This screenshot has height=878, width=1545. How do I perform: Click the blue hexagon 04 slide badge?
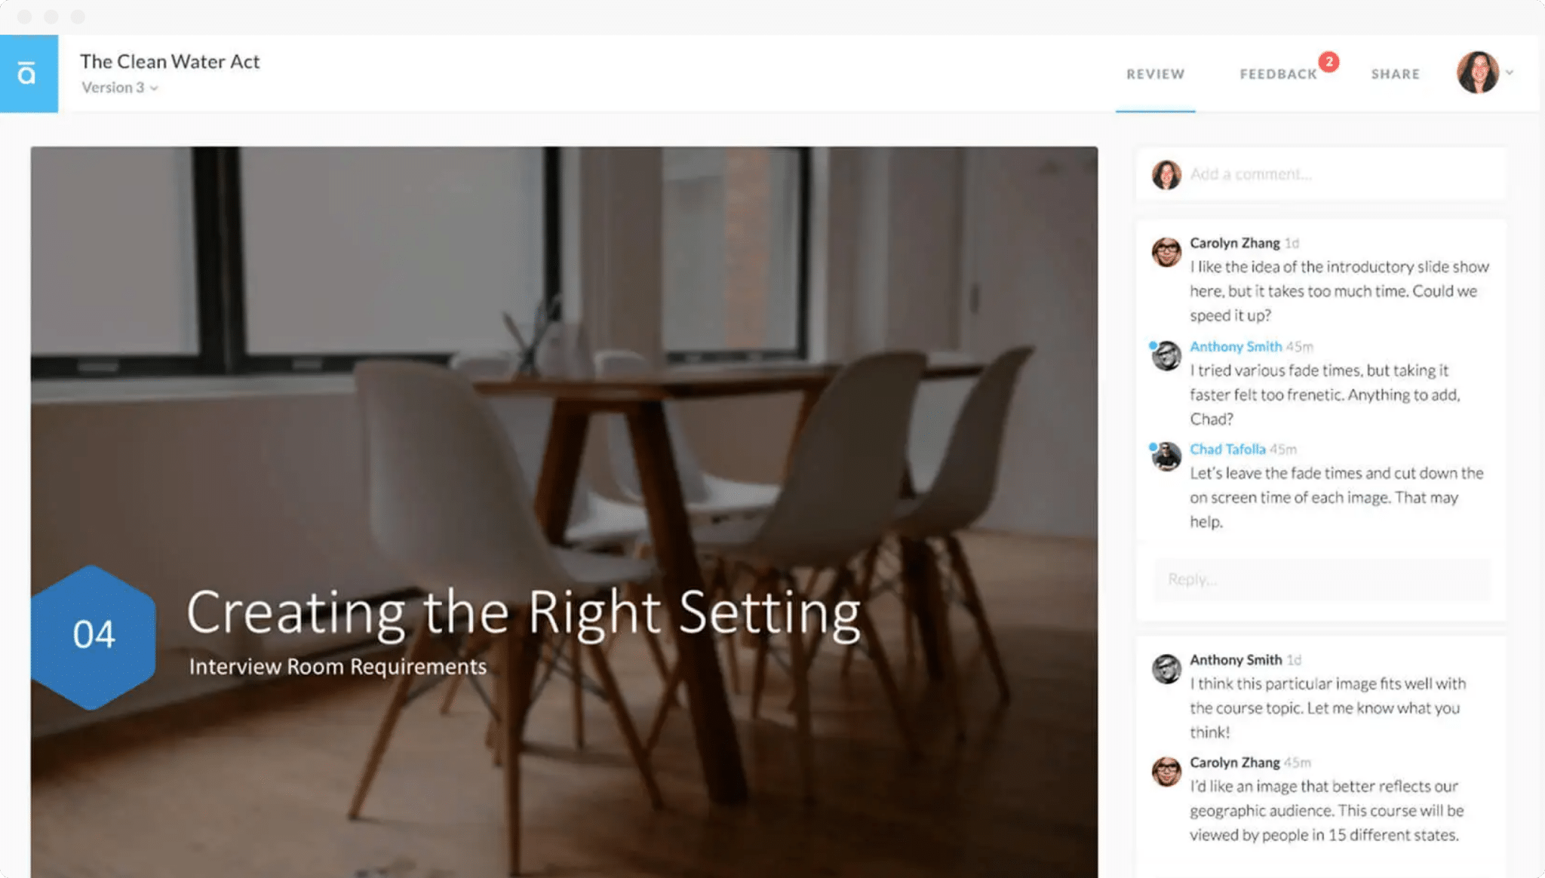(x=94, y=637)
